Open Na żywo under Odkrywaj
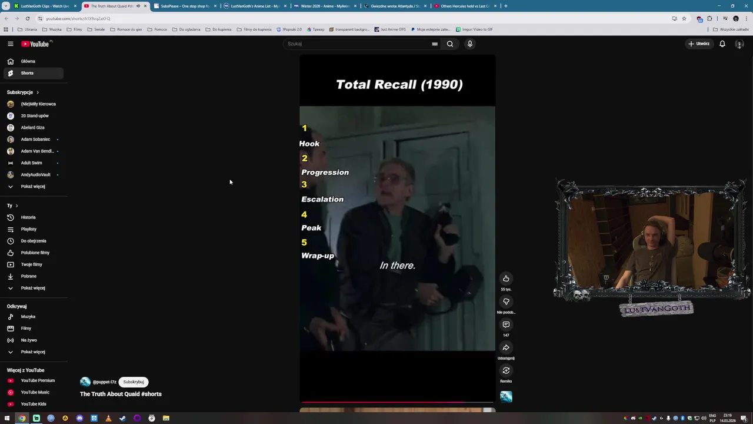 (33, 340)
